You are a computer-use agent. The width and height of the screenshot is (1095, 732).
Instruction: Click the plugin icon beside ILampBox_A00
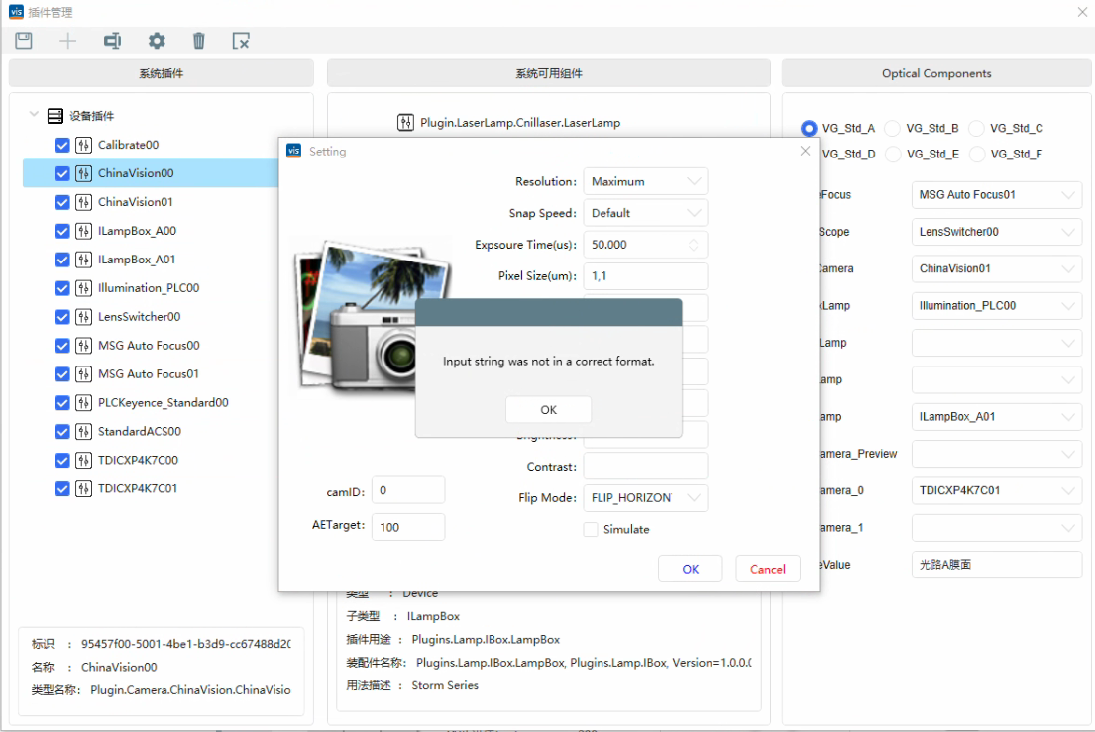pyautogui.click(x=84, y=230)
